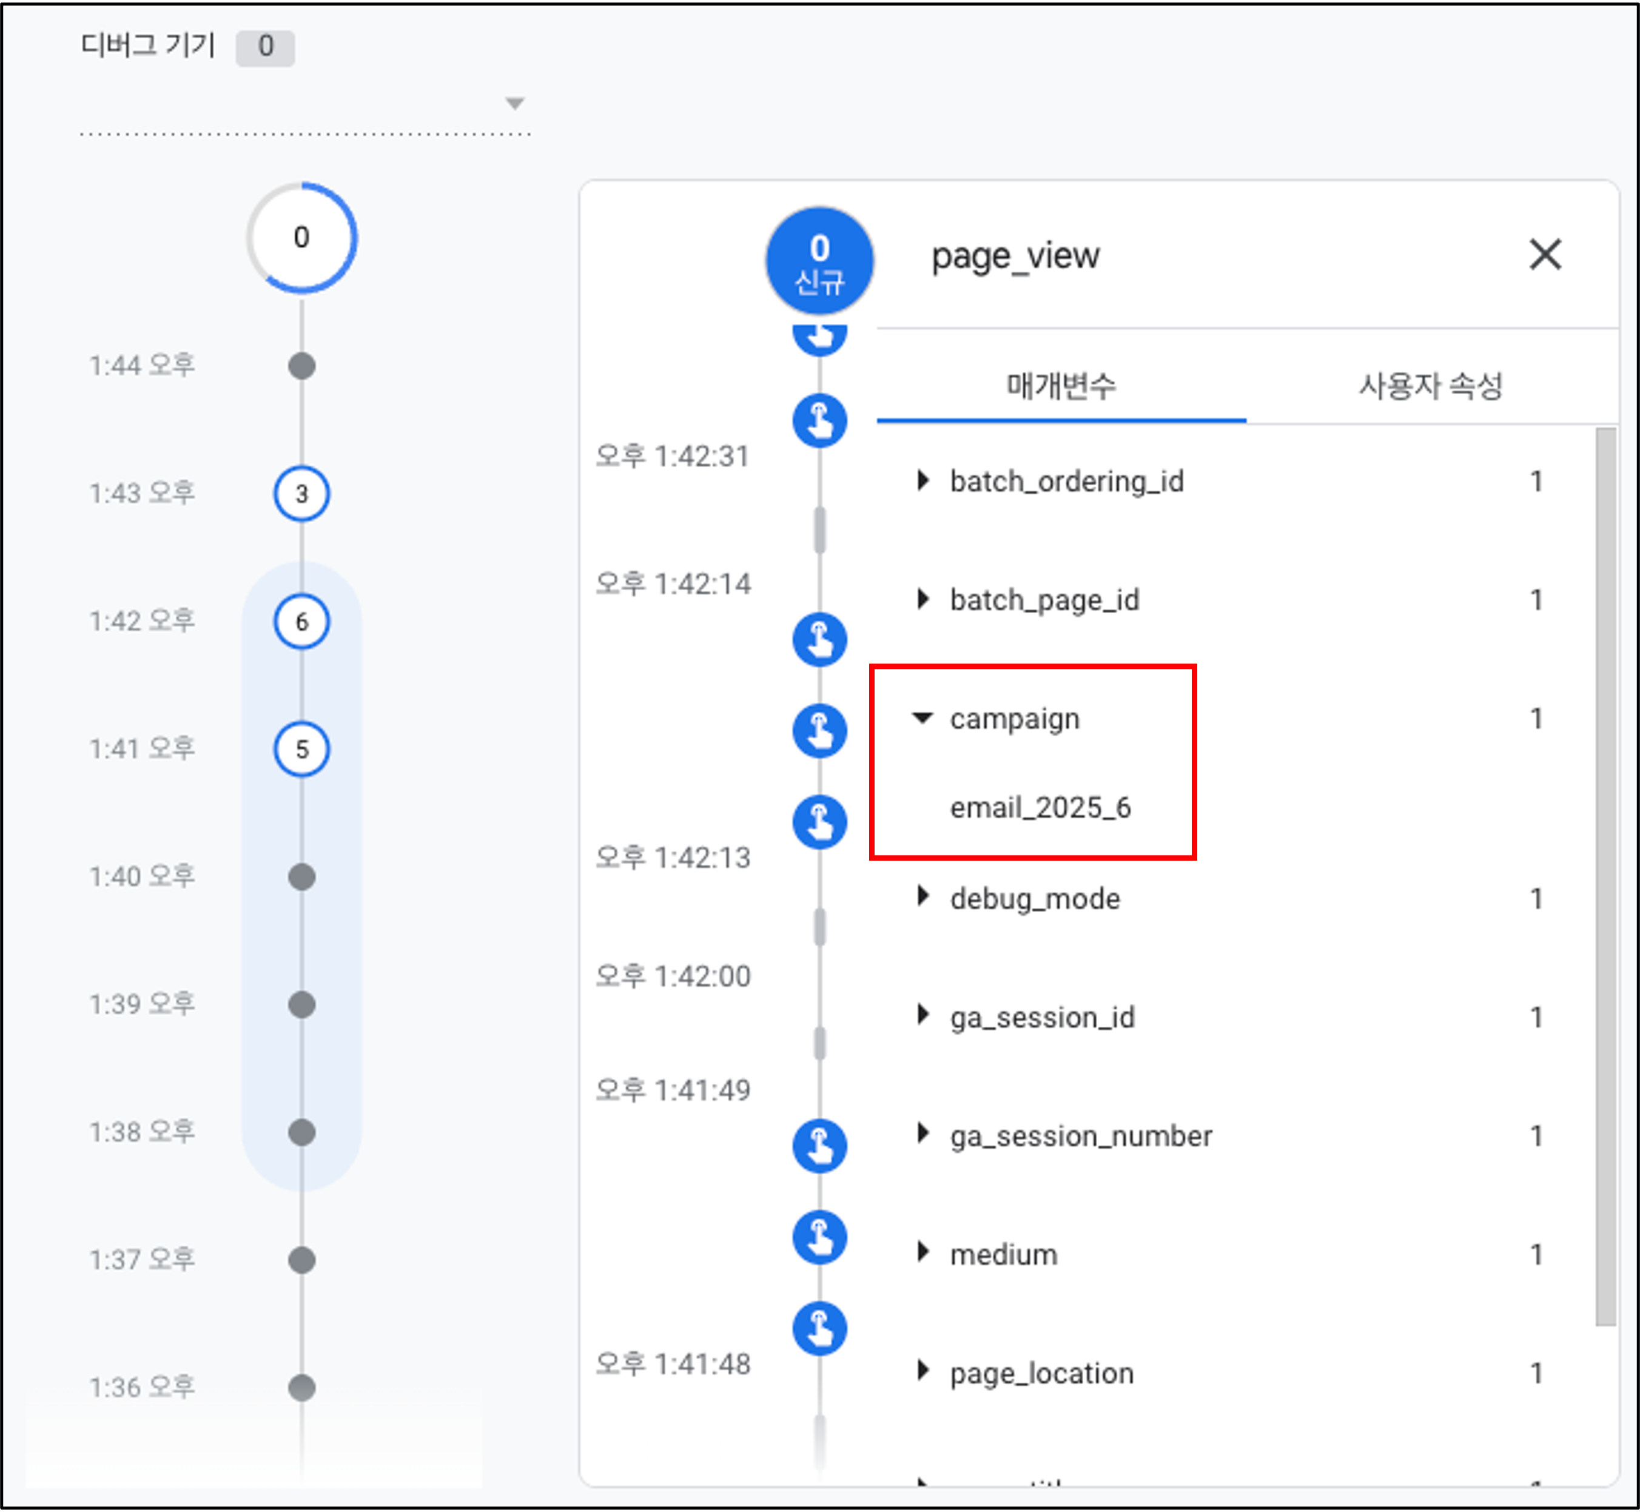Click the gray gap marker between 1:42:13 and 1:42:00
This screenshot has height=1512, width=1640.
pos(819,927)
